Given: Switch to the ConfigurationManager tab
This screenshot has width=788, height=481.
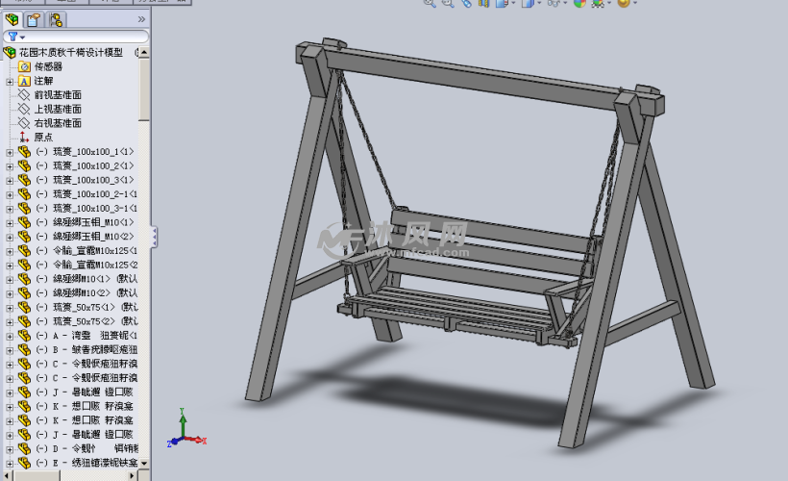Looking at the screenshot, I should tap(56, 19).
